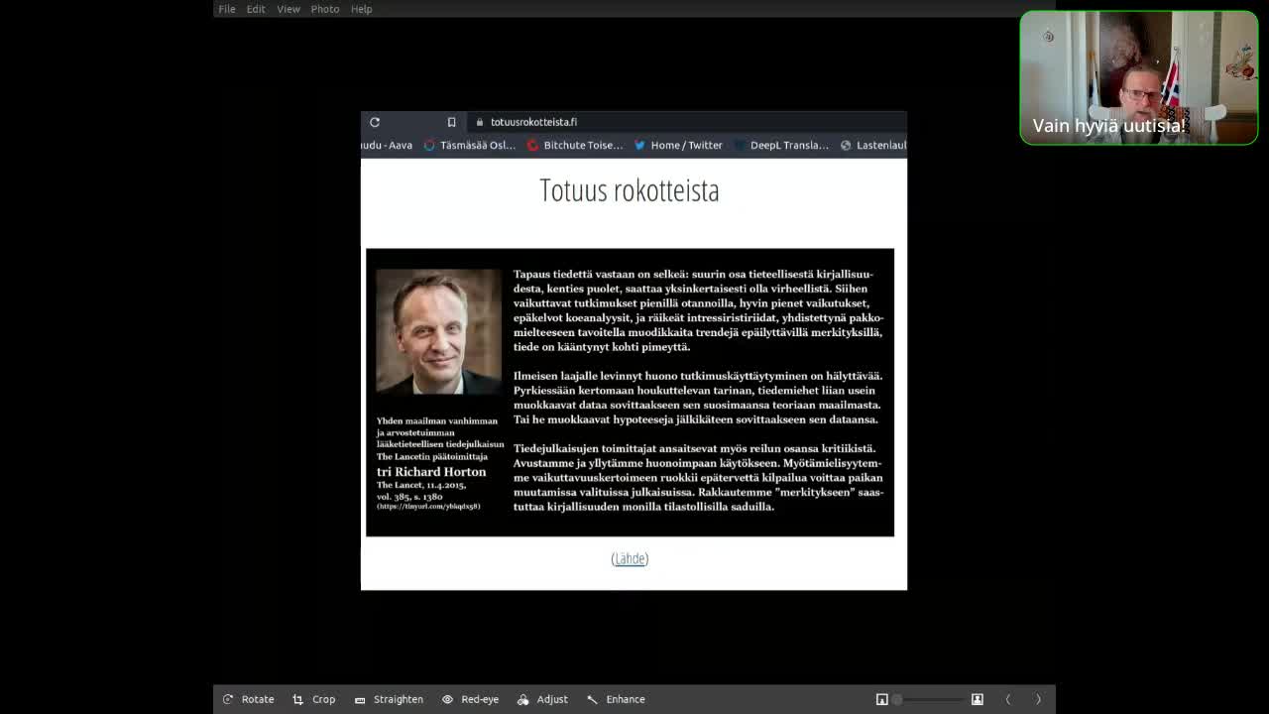Click the Lähde source link
Screen dimensions: 1269x714
630,558
